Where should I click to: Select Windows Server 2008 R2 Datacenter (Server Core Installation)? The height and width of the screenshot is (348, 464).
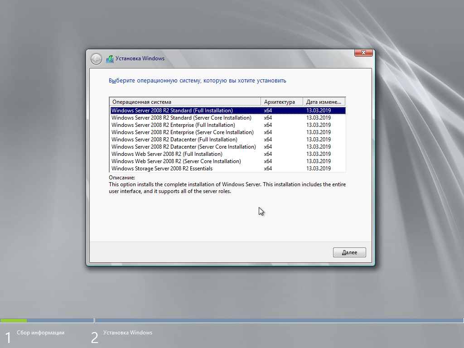228,147
